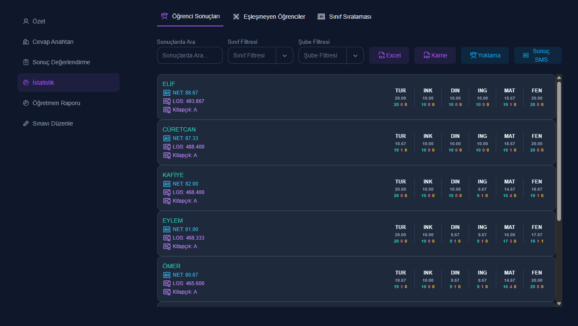
Task: Send results via Sonuç SMS button
Action: (x=538, y=55)
